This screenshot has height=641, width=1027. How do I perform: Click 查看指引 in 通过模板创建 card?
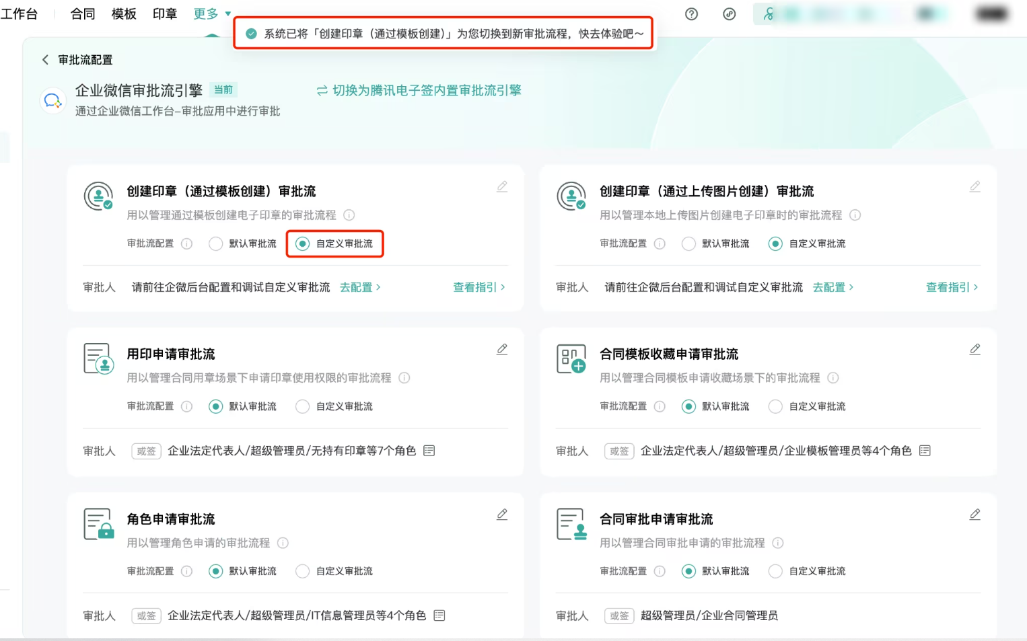coord(479,287)
